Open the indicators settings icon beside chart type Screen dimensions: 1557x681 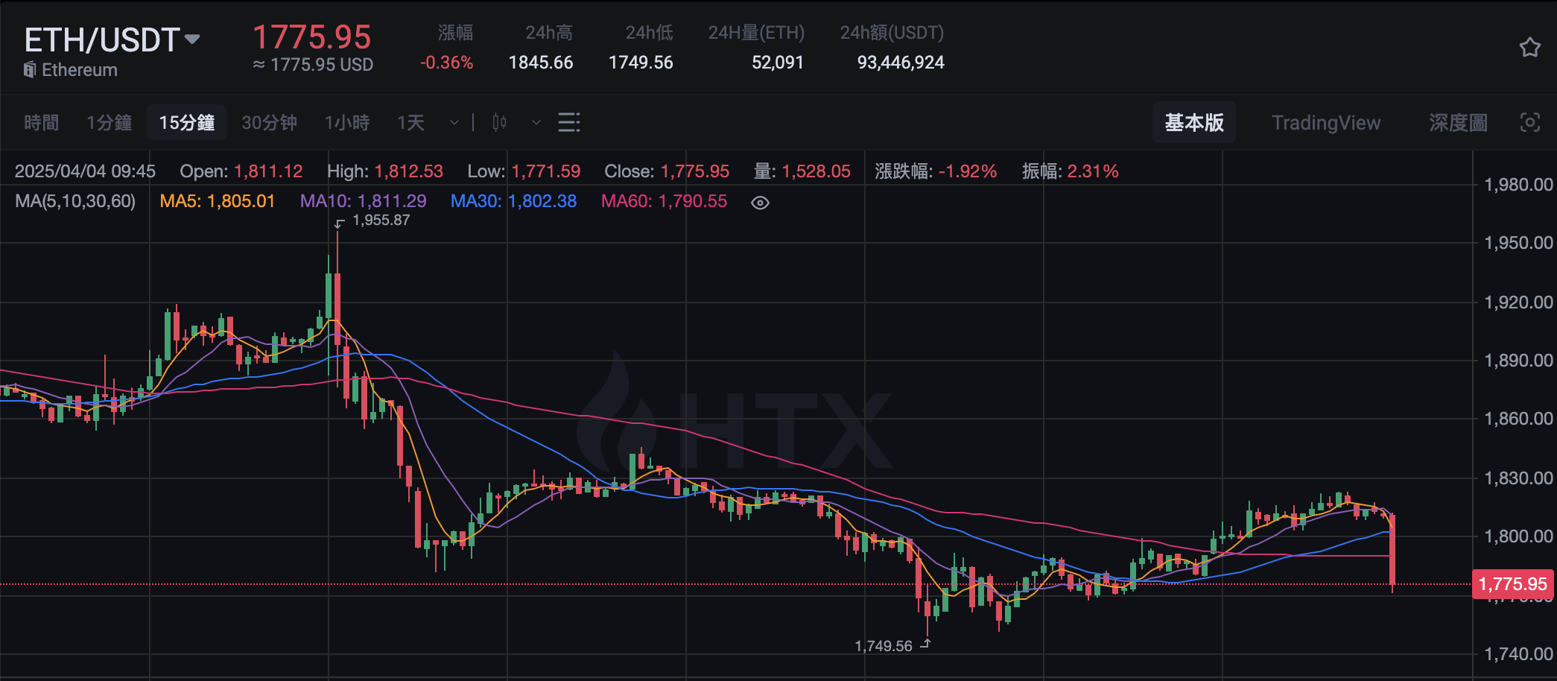coord(568,122)
